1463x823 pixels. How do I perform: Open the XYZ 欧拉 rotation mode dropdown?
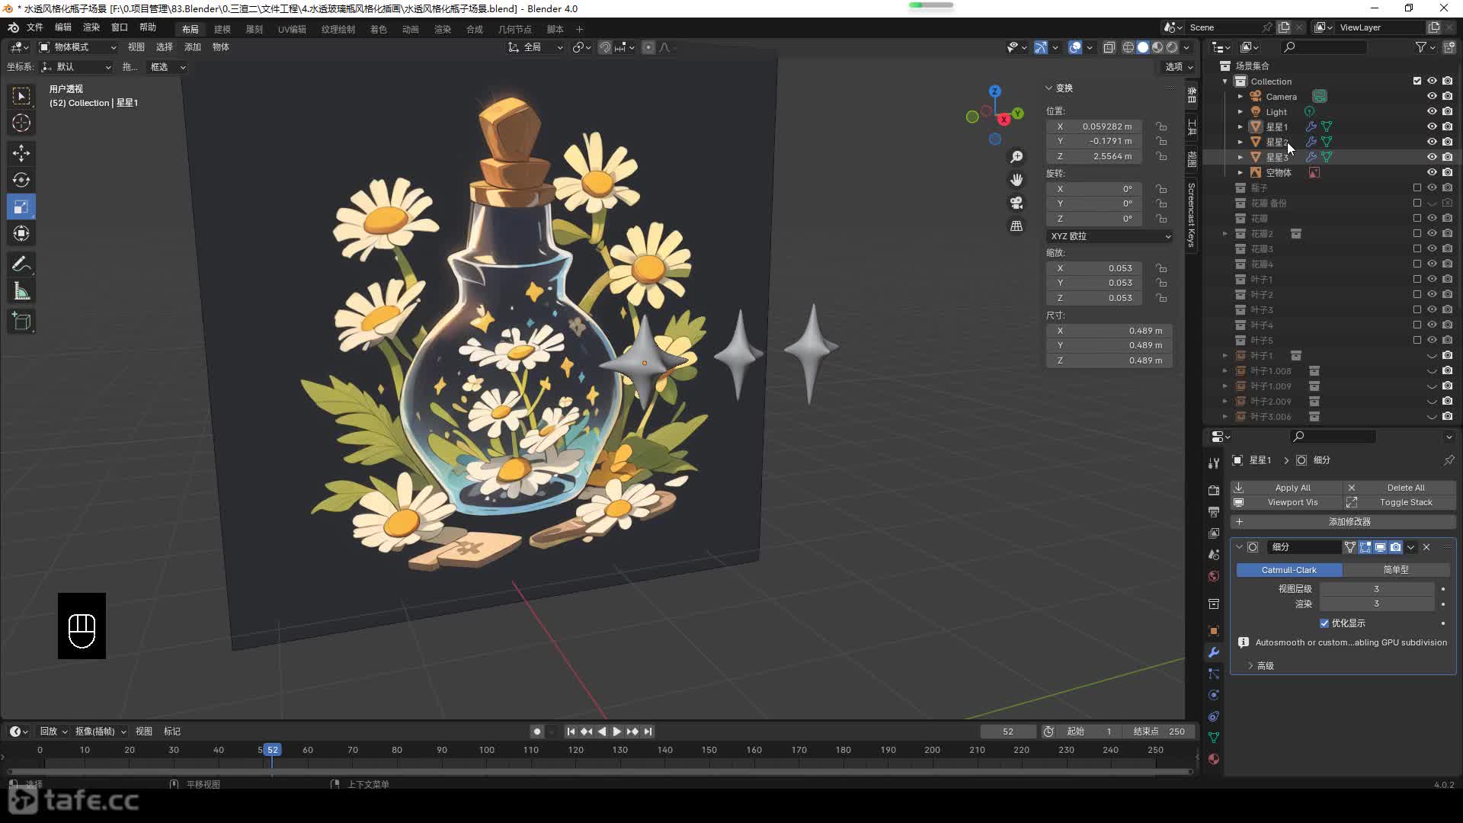point(1109,236)
